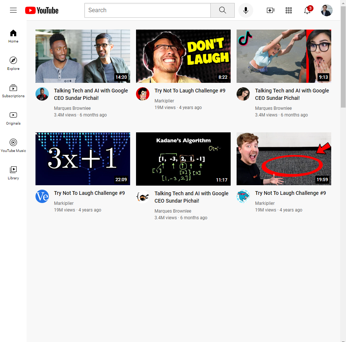Open title under TikTok thumbnail

292,94
